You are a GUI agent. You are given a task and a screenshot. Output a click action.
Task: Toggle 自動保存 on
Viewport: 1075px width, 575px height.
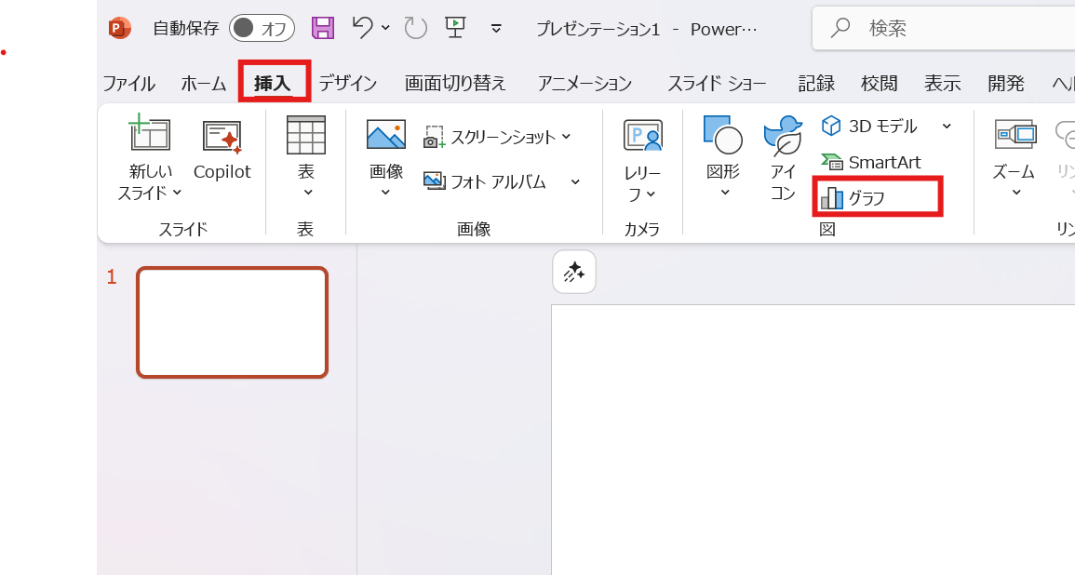point(262,28)
